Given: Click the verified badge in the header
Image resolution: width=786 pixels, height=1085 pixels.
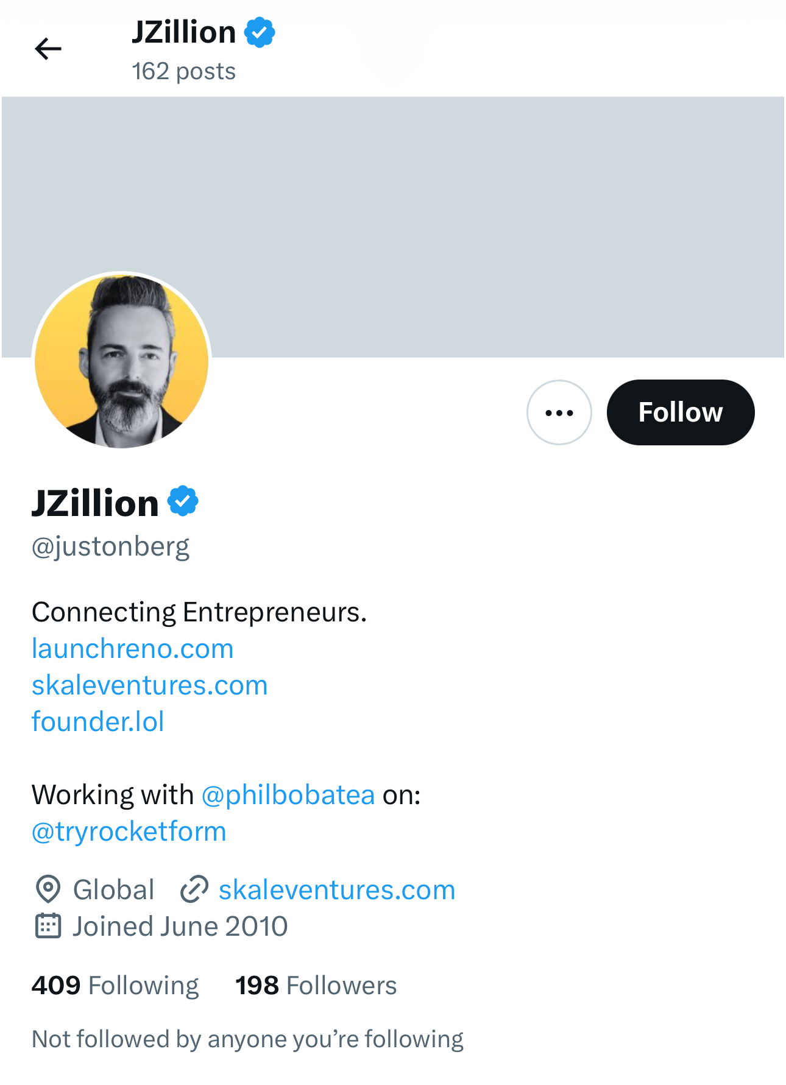Looking at the screenshot, I should point(260,33).
